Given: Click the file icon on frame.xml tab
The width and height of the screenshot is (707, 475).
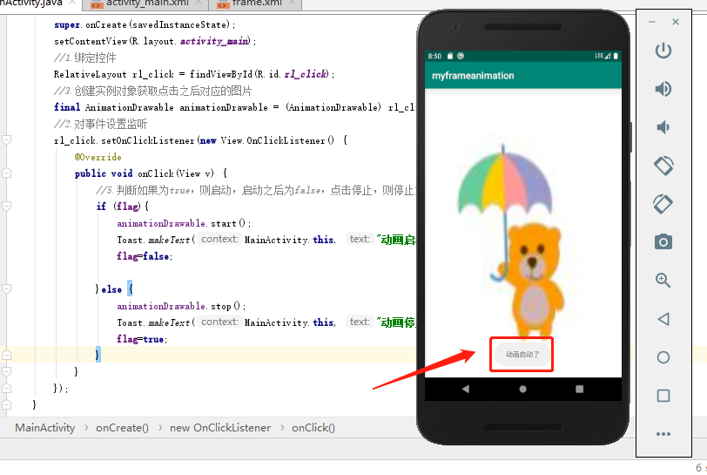Looking at the screenshot, I should (x=223, y=4).
